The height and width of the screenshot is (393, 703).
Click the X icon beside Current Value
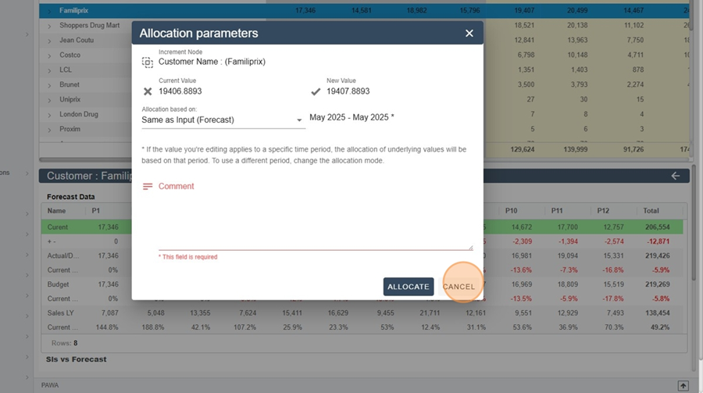pyautogui.click(x=148, y=91)
